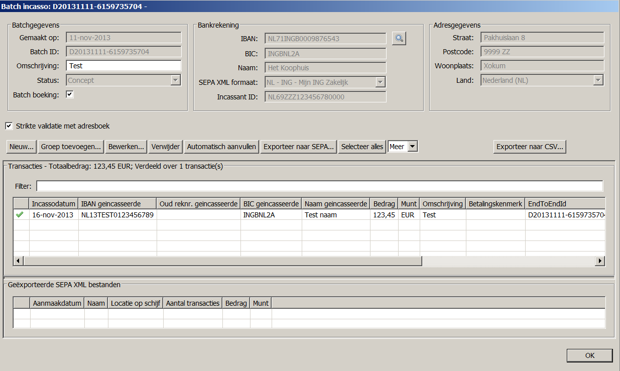Open the Meer dropdown menu
Viewport: 620px width, 371px height.
(412, 147)
